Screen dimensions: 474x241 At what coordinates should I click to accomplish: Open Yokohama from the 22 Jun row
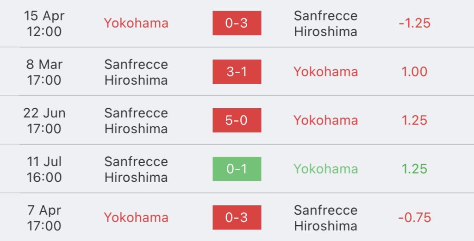coord(325,120)
